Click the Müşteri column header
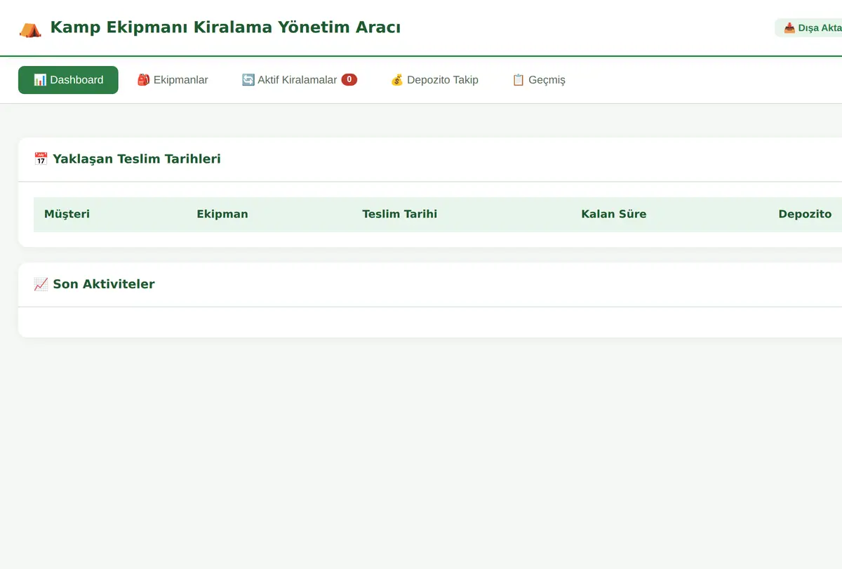The image size is (842, 569). 67,214
